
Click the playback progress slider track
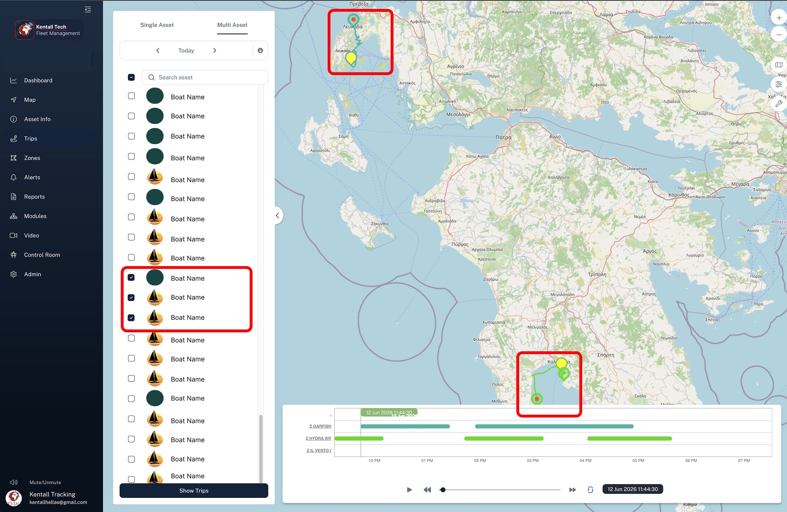(x=500, y=490)
